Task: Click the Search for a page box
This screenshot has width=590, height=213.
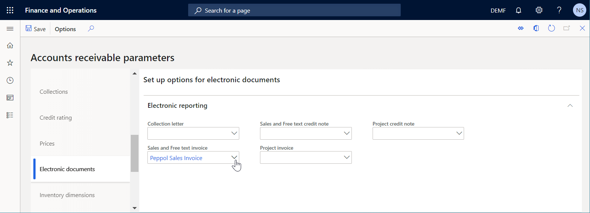Action: pyautogui.click(x=294, y=10)
